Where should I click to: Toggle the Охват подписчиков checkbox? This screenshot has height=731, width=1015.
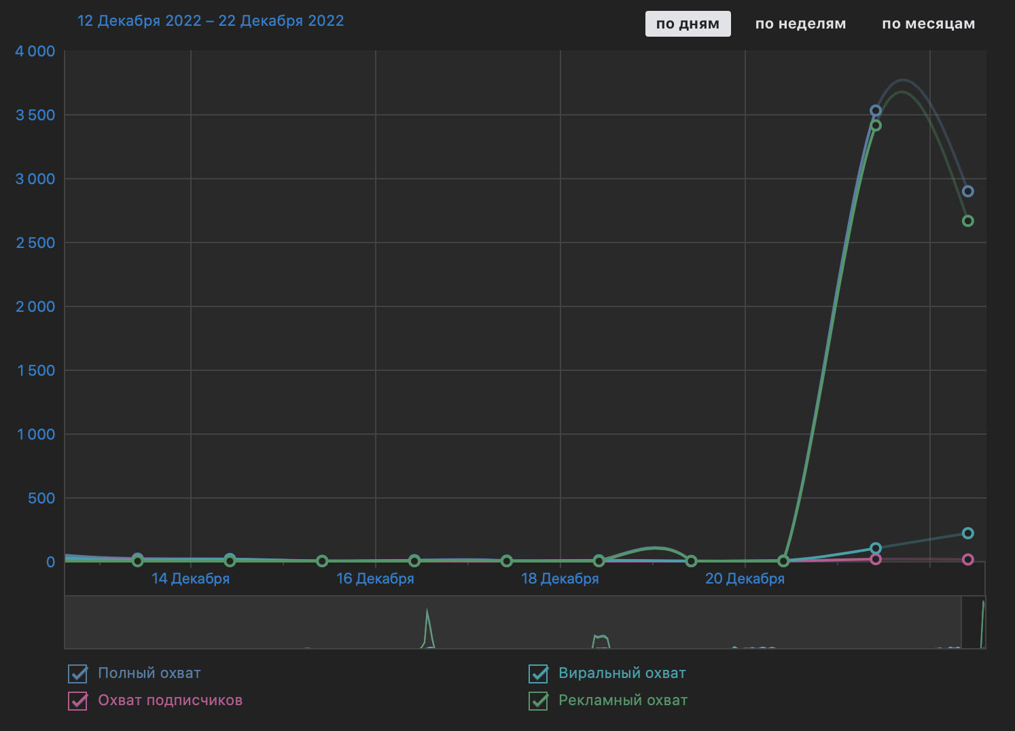coord(78,701)
